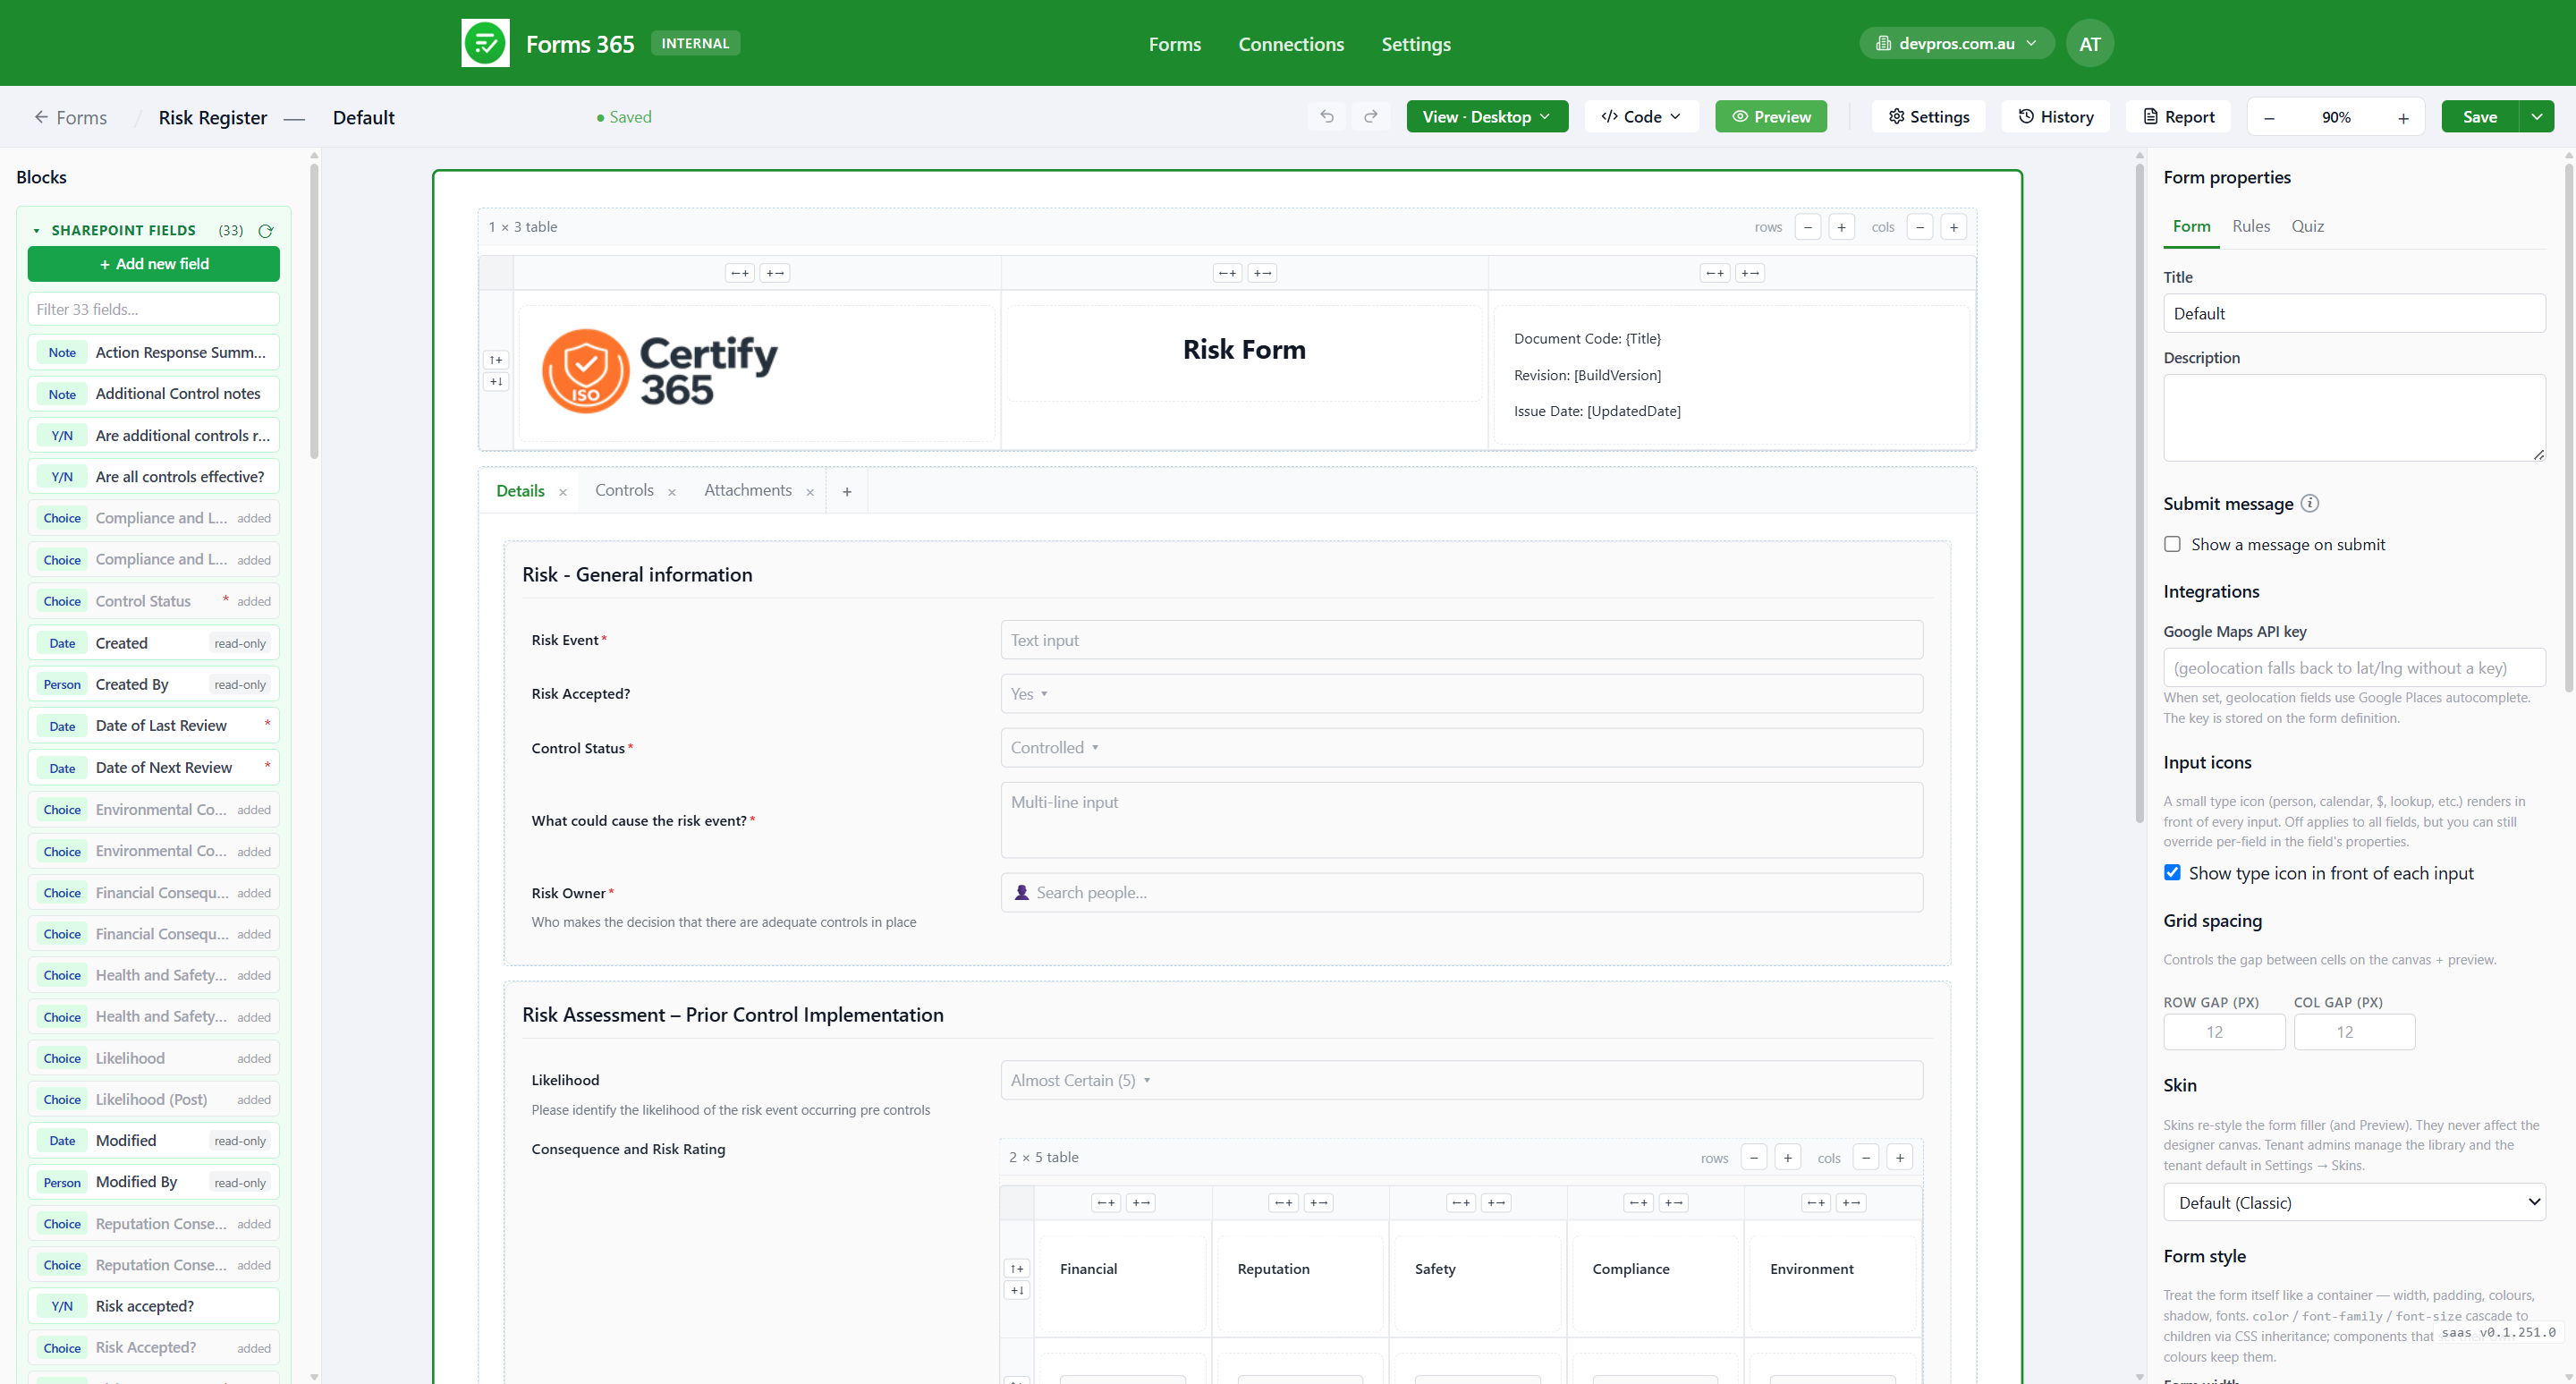Add a row to the 2 × 5 table

pyautogui.click(x=1788, y=1158)
